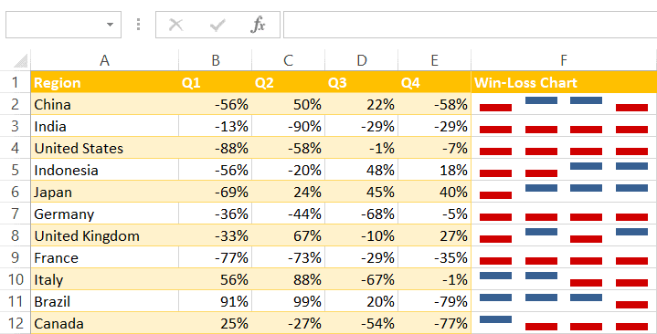Select row 5 header
Viewport: 657px width, 334px height.
16,170
